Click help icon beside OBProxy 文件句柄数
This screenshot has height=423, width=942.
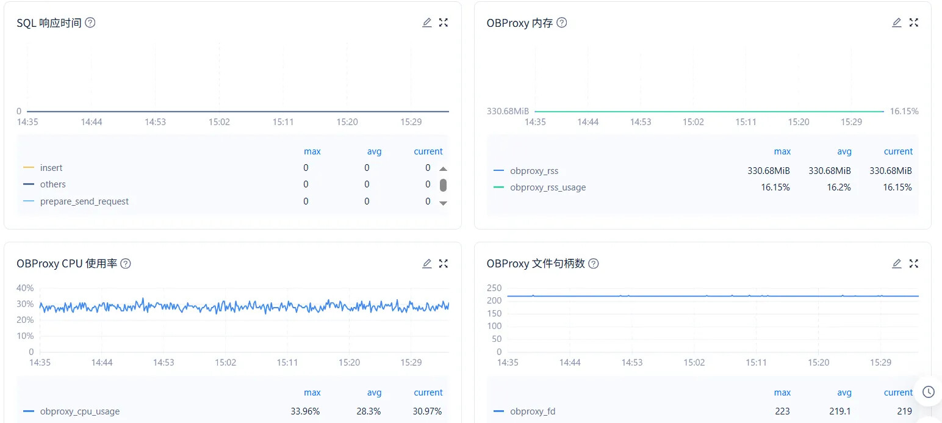593,264
